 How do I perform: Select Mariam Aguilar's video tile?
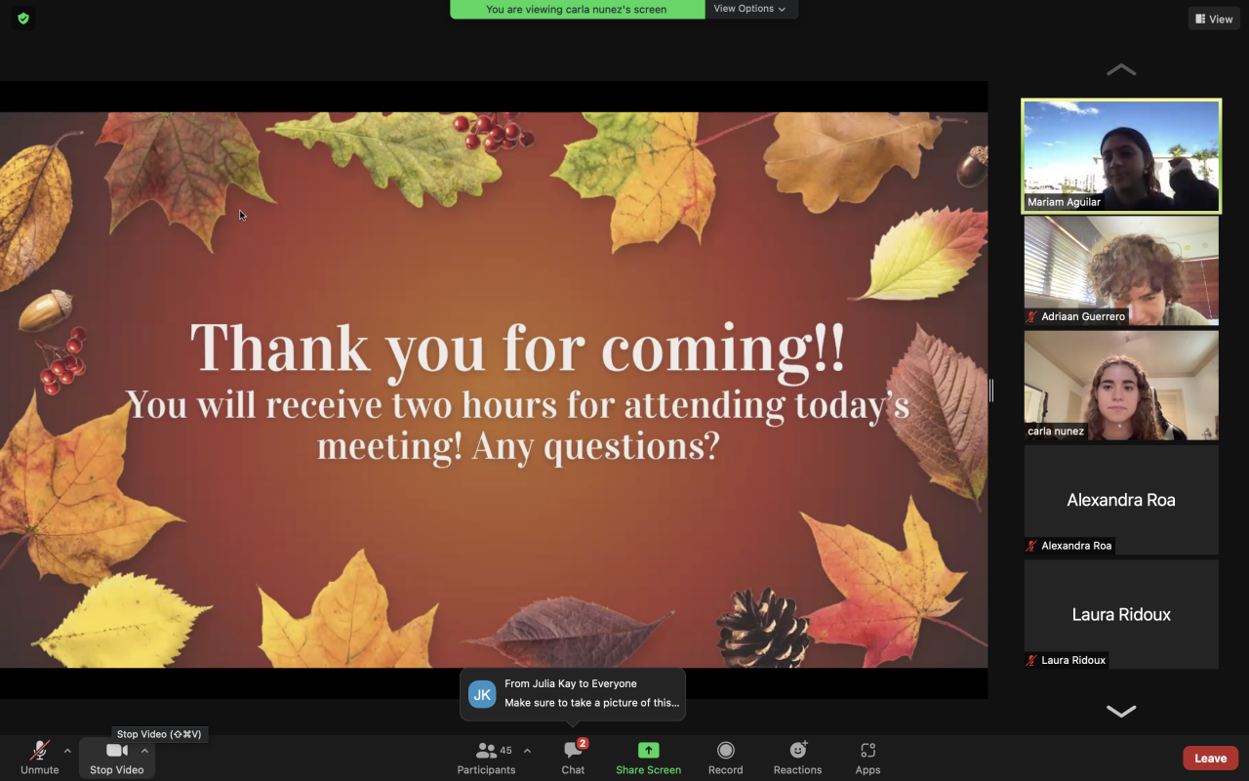pos(1121,155)
